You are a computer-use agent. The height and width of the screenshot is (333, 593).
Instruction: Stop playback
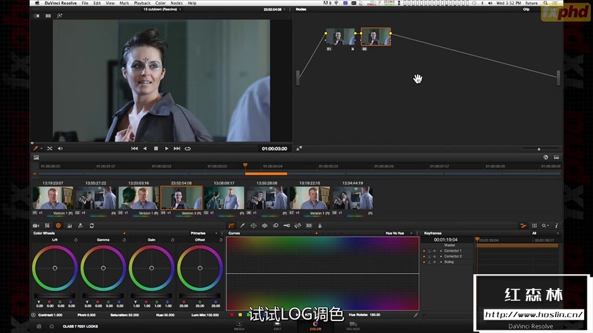click(156, 148)
